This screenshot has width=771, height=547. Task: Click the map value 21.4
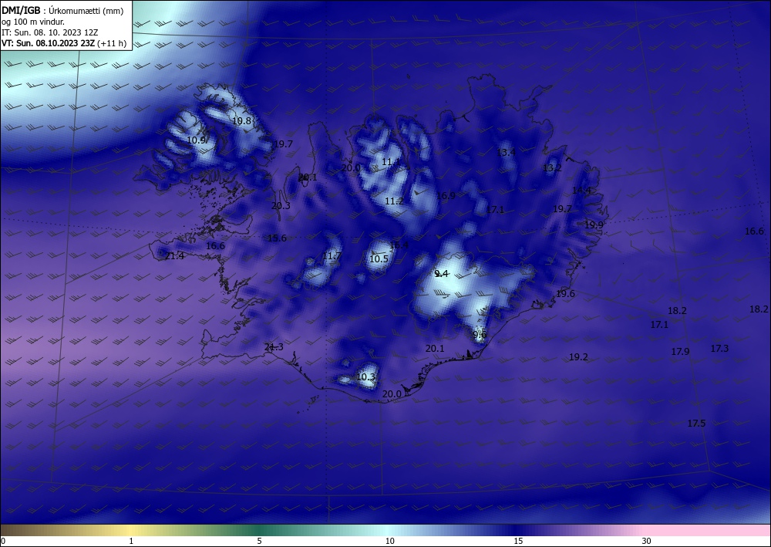coord(174,256)
